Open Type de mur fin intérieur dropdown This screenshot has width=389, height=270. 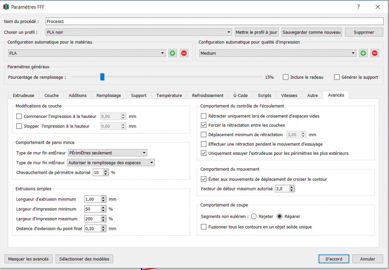(111, 163)
